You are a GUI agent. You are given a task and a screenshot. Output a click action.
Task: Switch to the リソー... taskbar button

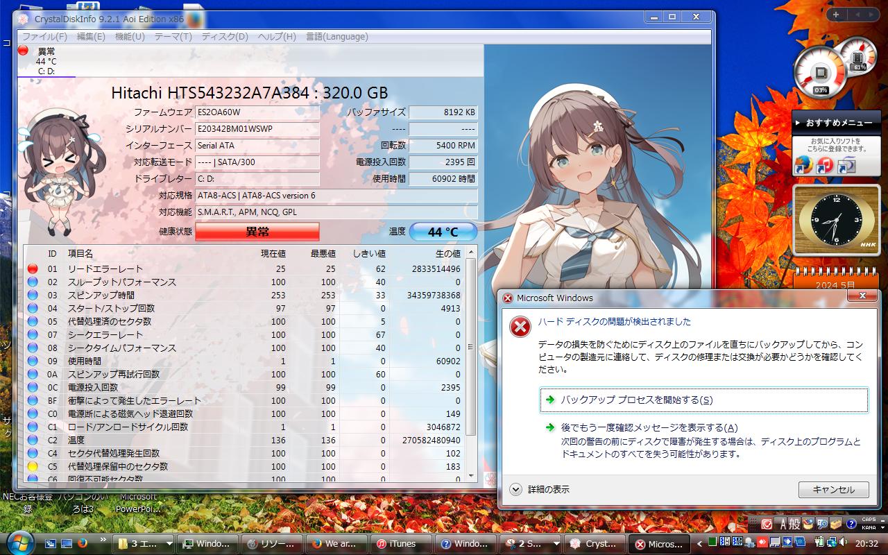[x=272, y=544]
